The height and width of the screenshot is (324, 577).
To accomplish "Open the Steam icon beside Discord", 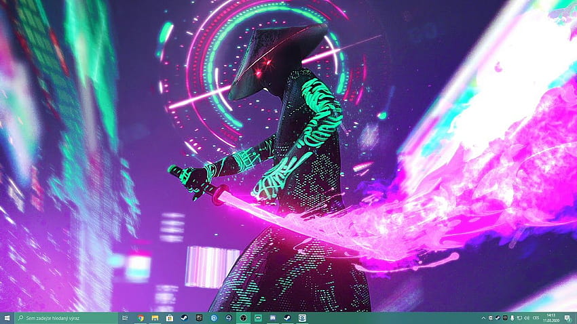I will (287, 318).
